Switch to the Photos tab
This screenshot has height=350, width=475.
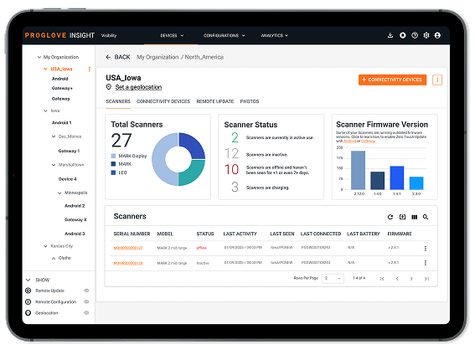(x=250, y=101)
